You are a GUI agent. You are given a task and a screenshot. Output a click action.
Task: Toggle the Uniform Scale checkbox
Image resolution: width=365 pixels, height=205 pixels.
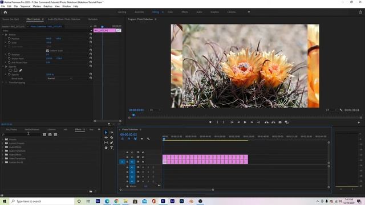(47, 51)
